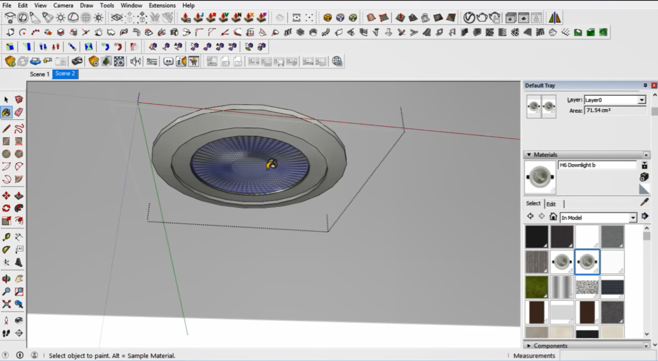Select the Walk footprints tool

(x=6, y=333)
